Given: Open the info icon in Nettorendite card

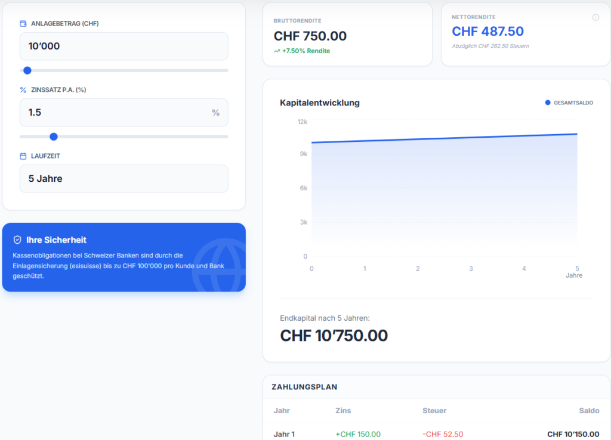Looking at the screenshot, I should 595,17.
